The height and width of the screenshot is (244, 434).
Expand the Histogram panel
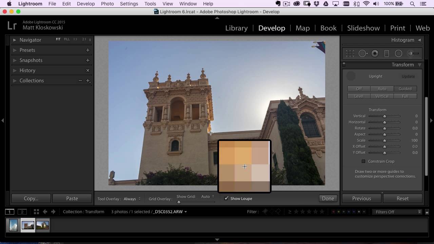pos(419,40)
